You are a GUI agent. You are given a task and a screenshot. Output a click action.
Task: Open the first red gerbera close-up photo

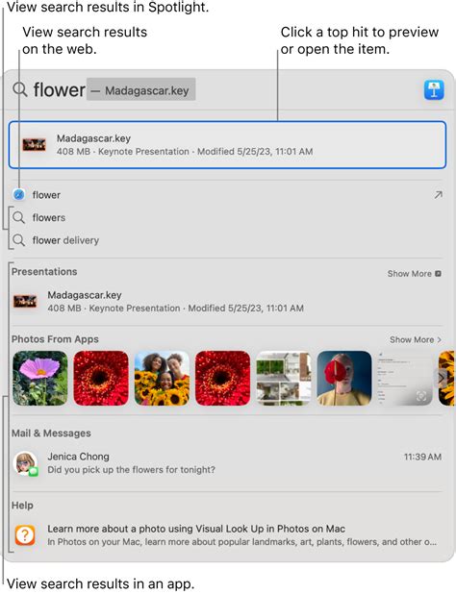point(101,378)
